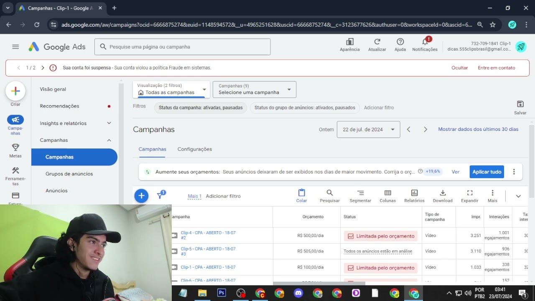Show hidden system tray icons
Image resolution: width=535 pixels, height=301 pixels.
tap(449, 293)
